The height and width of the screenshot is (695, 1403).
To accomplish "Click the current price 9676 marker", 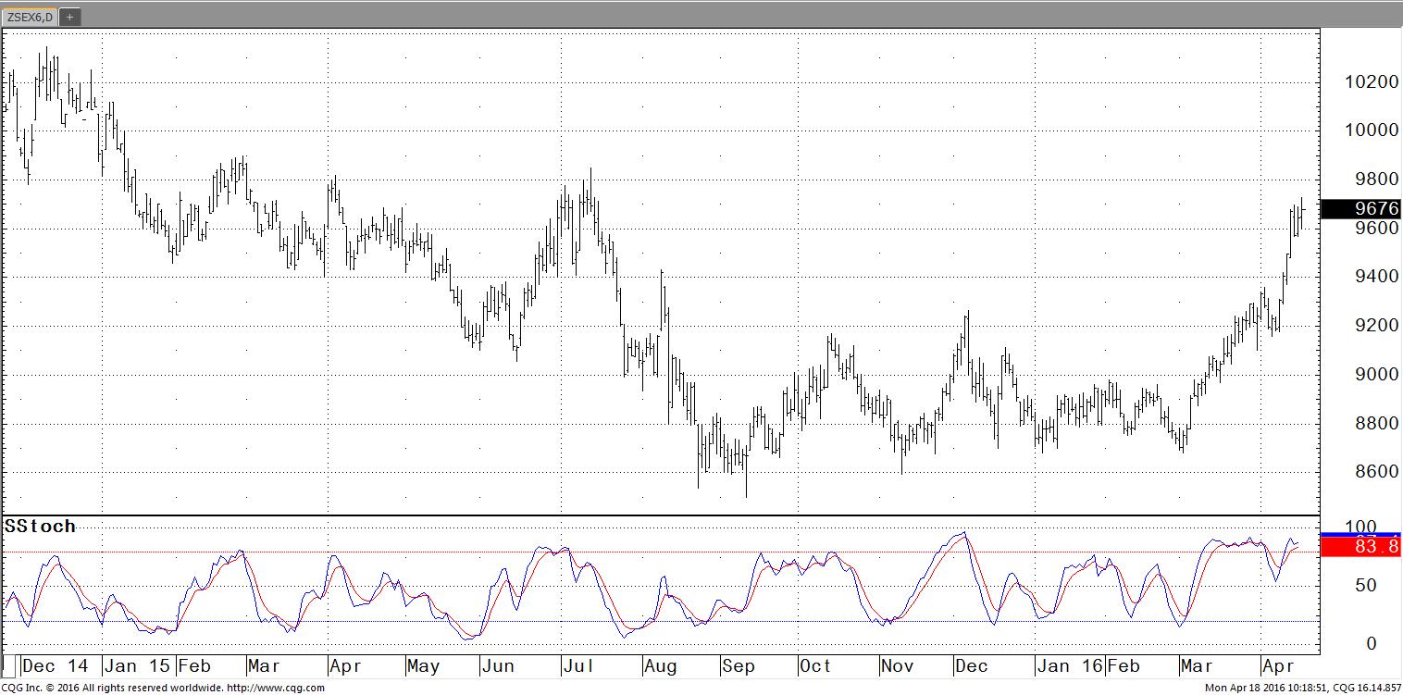I will 1360,208.
